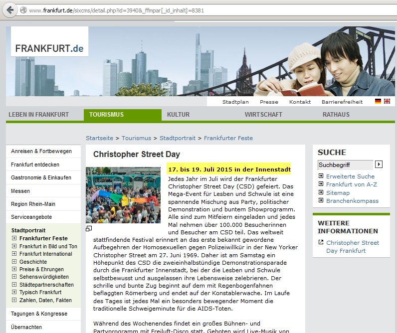Select Leben in Frankfurt navigation tab
This screenshot has height=333, width=397.
38,115
